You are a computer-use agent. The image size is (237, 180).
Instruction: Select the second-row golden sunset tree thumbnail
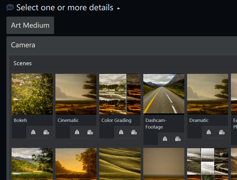pyautogui.click(x=76, y=164)
